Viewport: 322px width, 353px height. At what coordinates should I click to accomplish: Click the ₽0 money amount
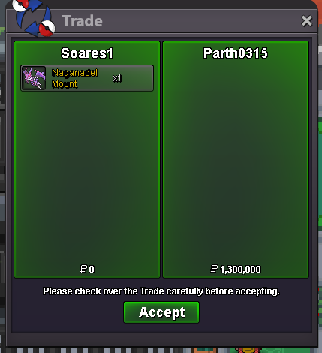[x=87, y=269]
